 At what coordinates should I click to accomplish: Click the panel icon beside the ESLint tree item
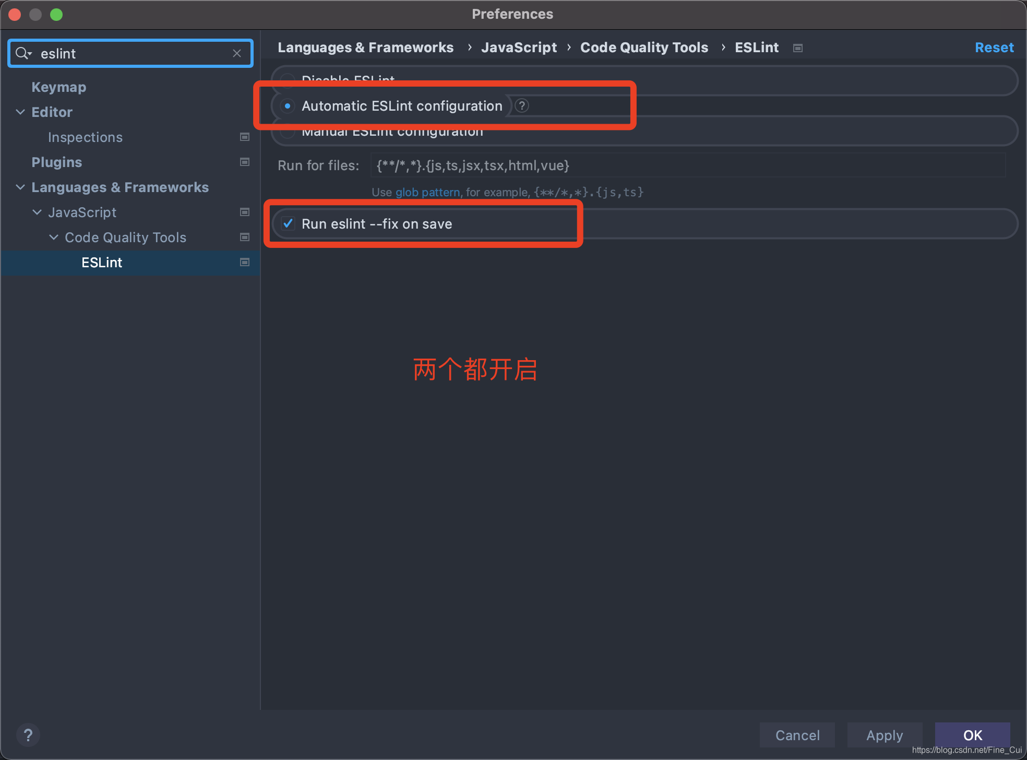[244, 263]
